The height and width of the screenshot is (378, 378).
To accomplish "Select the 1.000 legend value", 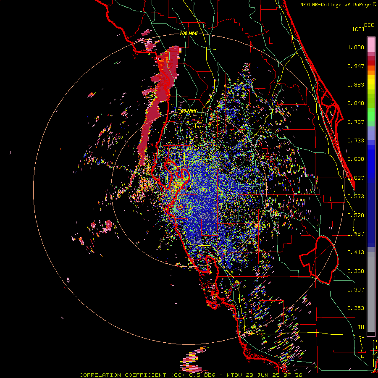I will pos(356,47).
